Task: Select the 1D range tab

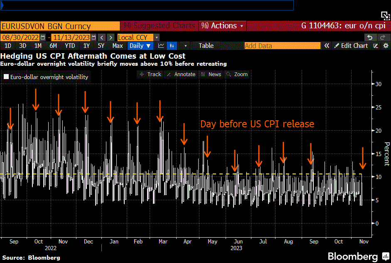Action: click(8, 46)
